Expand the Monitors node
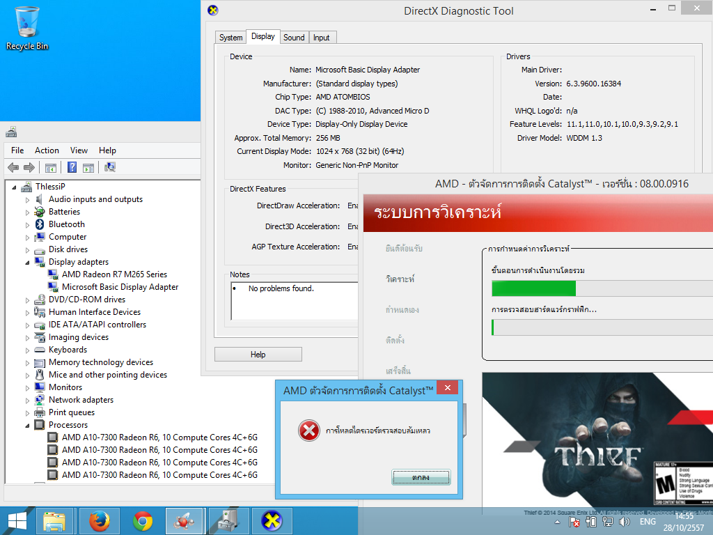Image resolution: width=713 pixels, height=535 pixels. [x=27, y=388]
